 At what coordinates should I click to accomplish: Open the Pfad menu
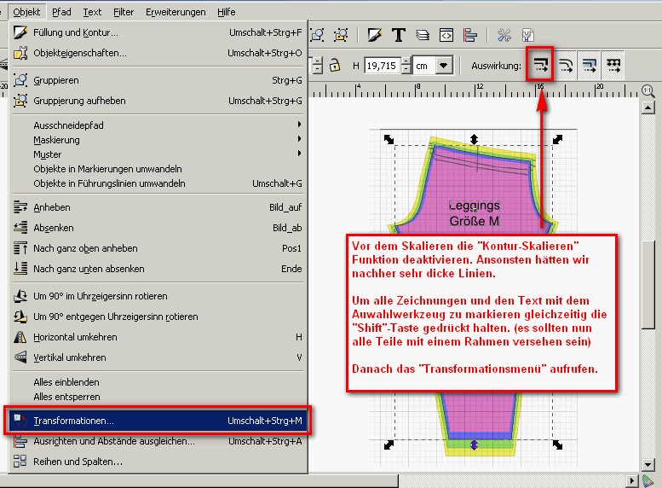(x=61, y=12)
